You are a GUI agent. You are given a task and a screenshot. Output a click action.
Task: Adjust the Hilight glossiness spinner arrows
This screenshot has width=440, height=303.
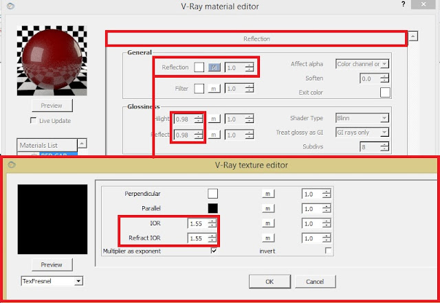(x=199, y=120)
